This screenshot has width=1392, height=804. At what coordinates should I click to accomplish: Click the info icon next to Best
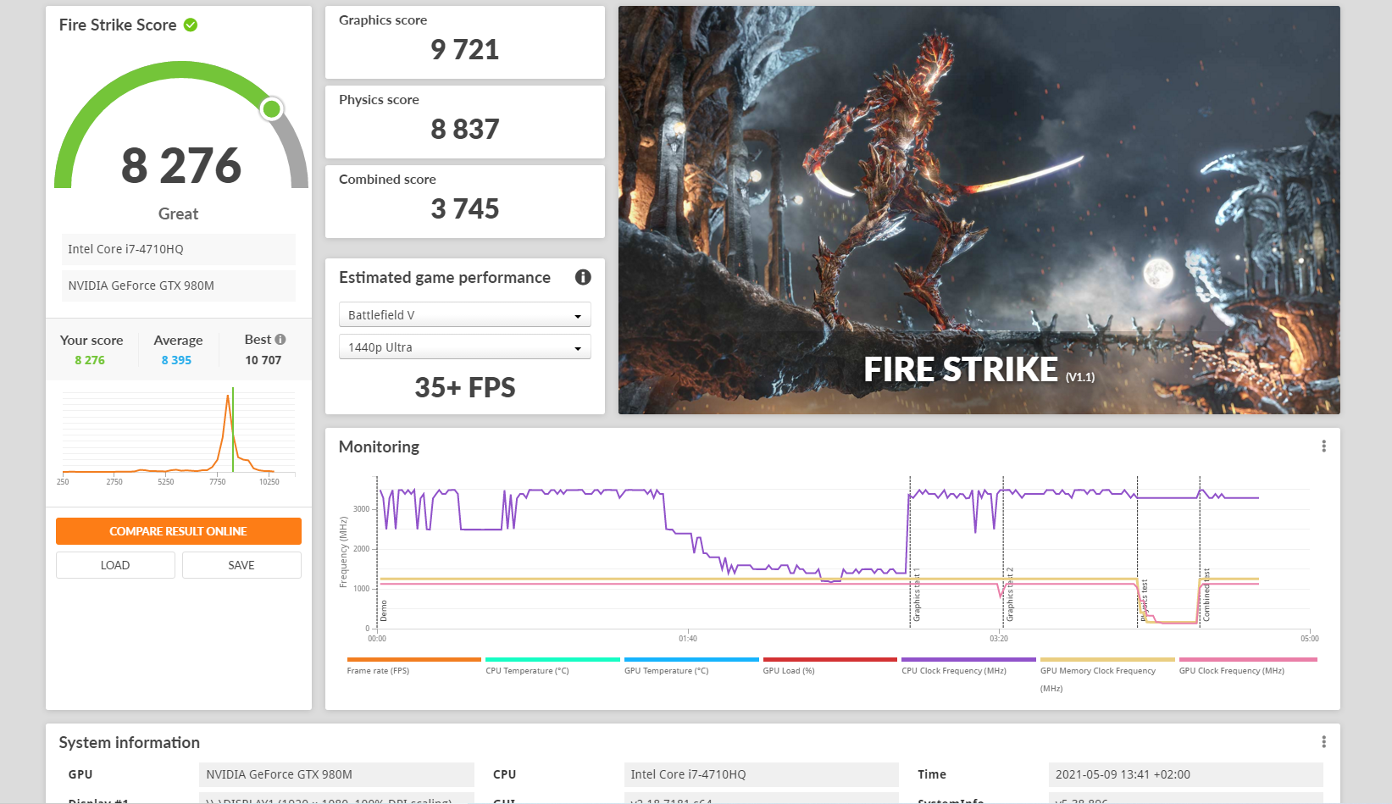tap(280, 340)
